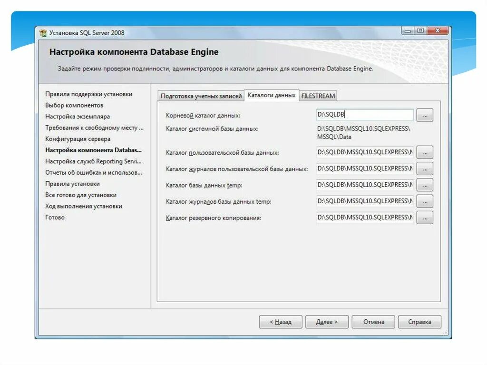Image resolution: width=487 pixels, height=365 pixels.
Task: Select the Правила установки step
Action: coord(72,184)
